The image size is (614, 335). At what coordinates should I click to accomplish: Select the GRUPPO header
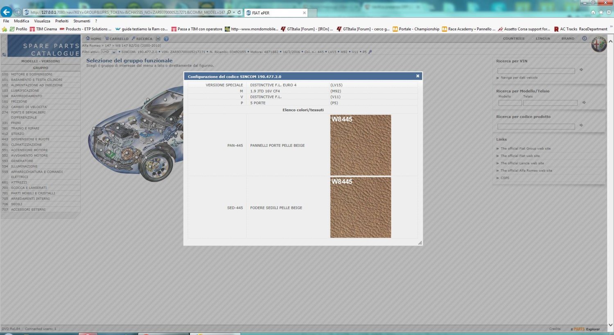point(41,68)
